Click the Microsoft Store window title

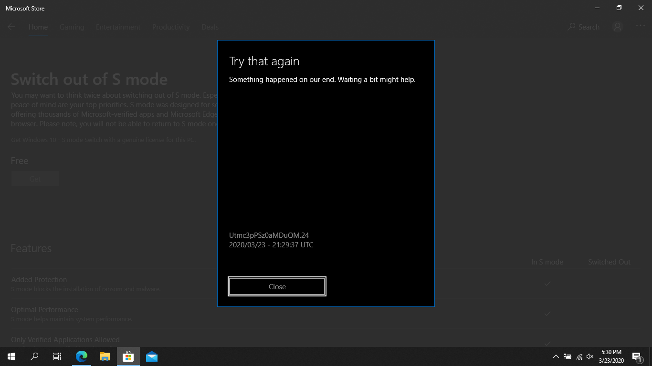point(25,9)
